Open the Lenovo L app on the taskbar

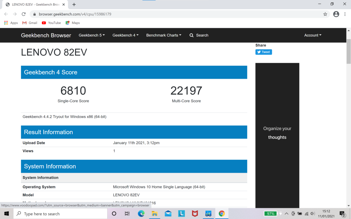coord(181,214)
